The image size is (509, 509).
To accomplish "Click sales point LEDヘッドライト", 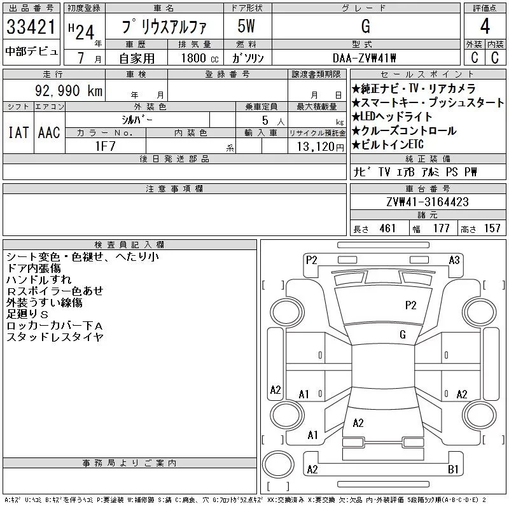I will point(392,116).
